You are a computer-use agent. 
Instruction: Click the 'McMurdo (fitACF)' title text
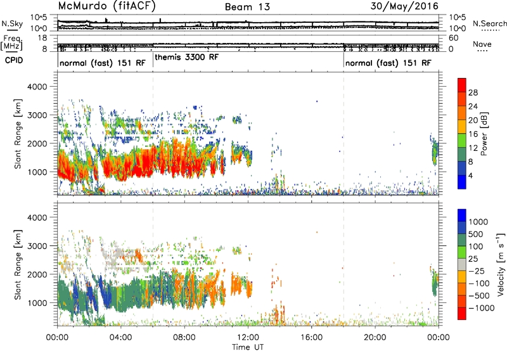pyautogui.click(x=106, y=6)
